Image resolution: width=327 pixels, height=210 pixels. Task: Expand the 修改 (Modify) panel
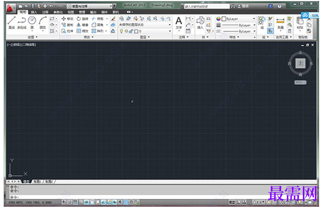(88, 37)
